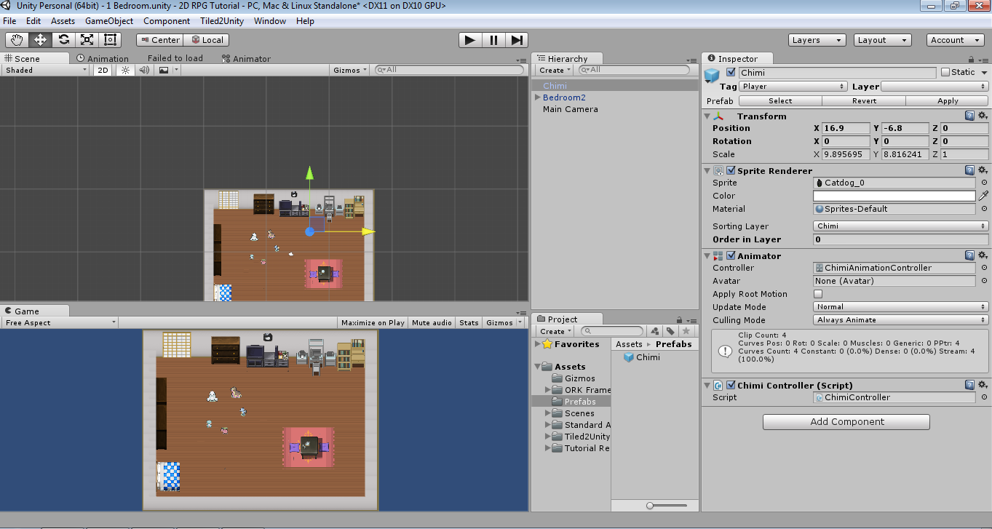Click Controller field object picker circle
The width and height of the screenshot is (992, 529).
(984, 268)
